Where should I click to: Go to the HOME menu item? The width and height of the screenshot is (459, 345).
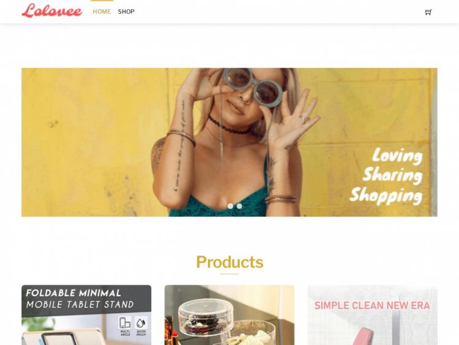[102, 12]
